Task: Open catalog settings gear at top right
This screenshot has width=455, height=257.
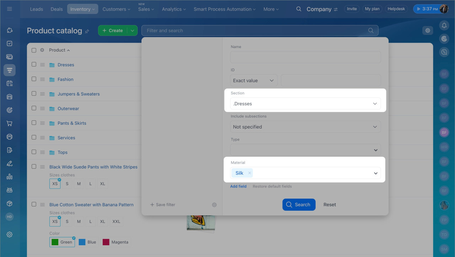Action: pyautogui.click(x=428, y=31)
